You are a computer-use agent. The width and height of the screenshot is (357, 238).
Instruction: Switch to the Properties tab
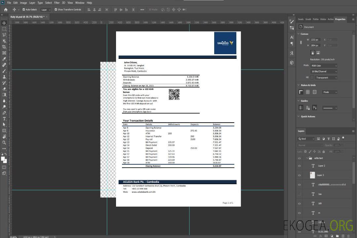coord(340,20)
